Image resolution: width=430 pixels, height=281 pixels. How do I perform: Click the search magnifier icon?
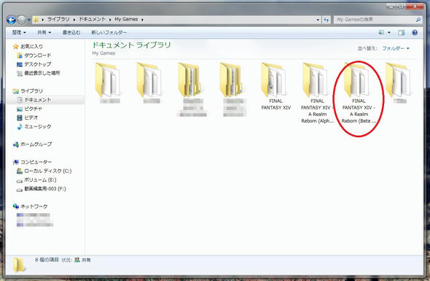pyautogui.click(x=418, y=20)
